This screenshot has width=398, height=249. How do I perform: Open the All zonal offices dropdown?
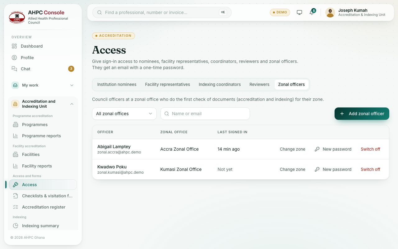pyautogui.click(x=124, y=114)
